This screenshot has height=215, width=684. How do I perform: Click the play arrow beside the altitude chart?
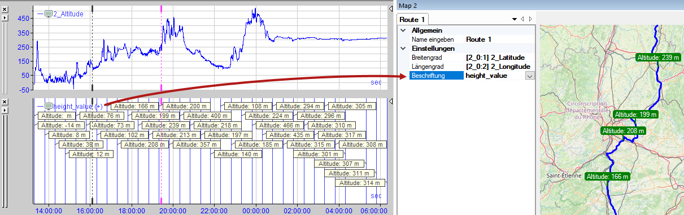pyautogui.click(x=5, y=17)
